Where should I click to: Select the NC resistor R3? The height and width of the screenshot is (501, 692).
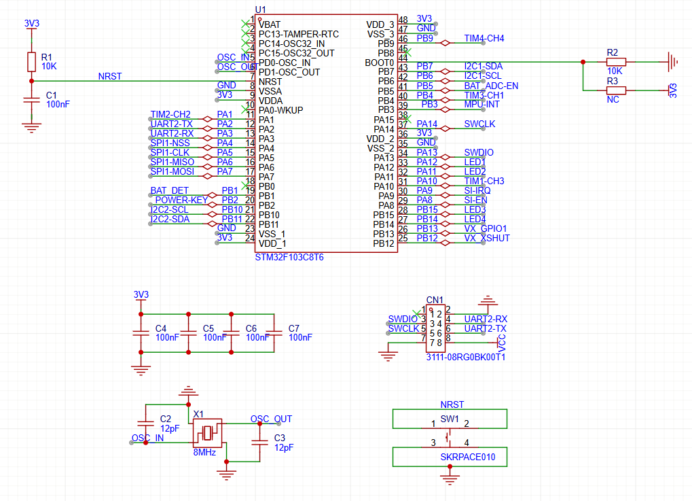[x=615, y=90]
